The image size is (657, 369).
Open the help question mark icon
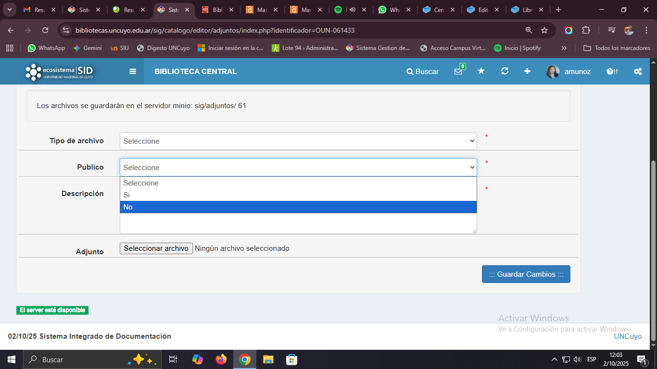pos(612,72)
